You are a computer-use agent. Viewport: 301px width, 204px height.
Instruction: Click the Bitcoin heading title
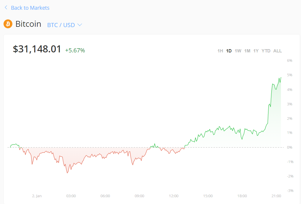coord(28,24)
